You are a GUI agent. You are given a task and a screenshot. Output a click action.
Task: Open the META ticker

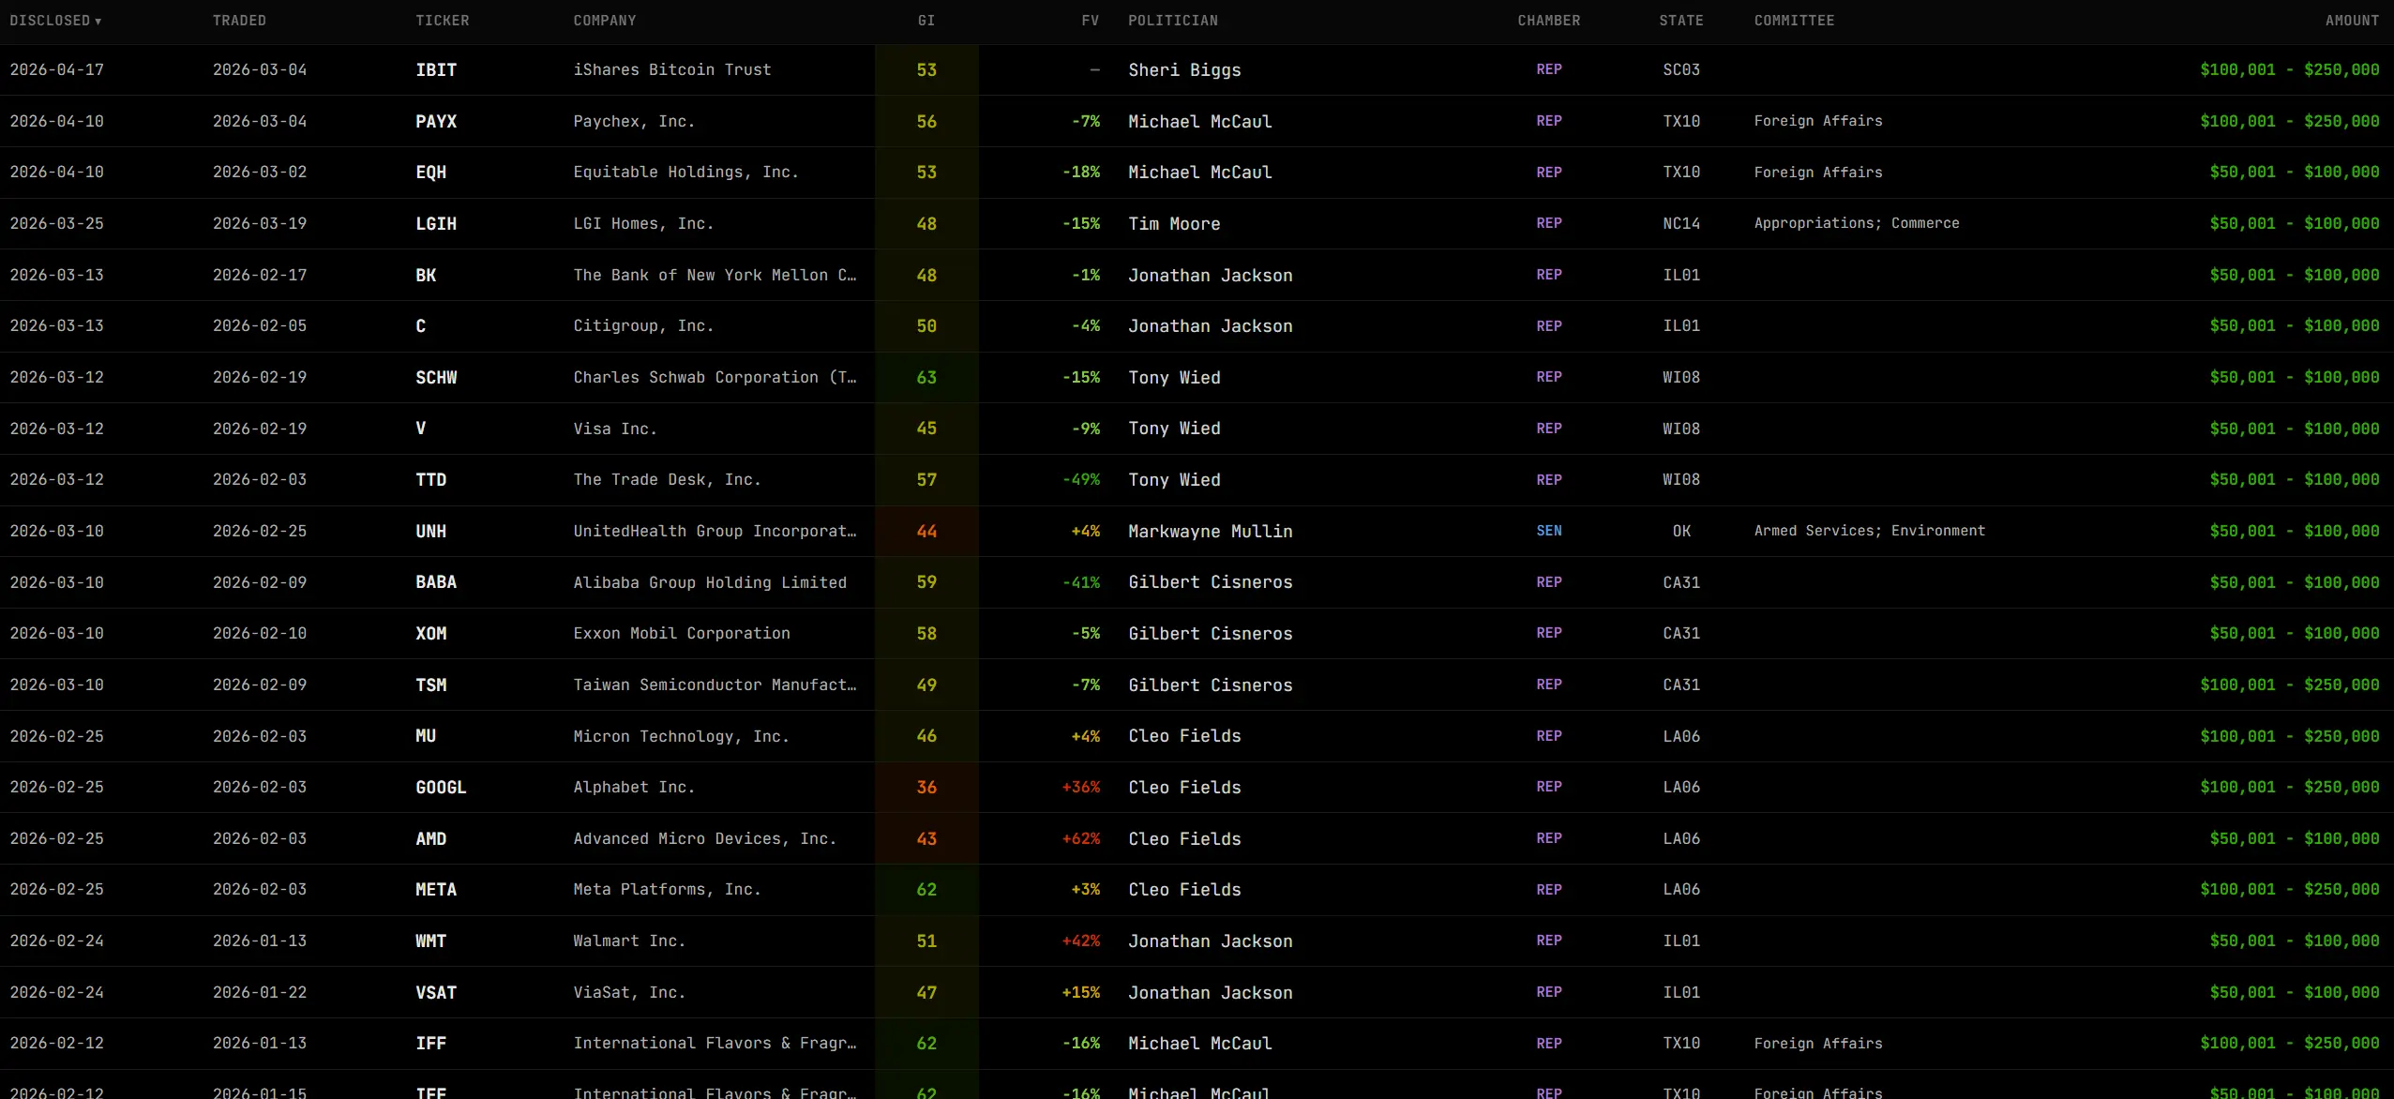(x=436, y=890)
